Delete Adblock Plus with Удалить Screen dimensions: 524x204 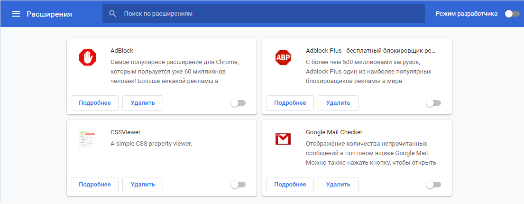338,103
